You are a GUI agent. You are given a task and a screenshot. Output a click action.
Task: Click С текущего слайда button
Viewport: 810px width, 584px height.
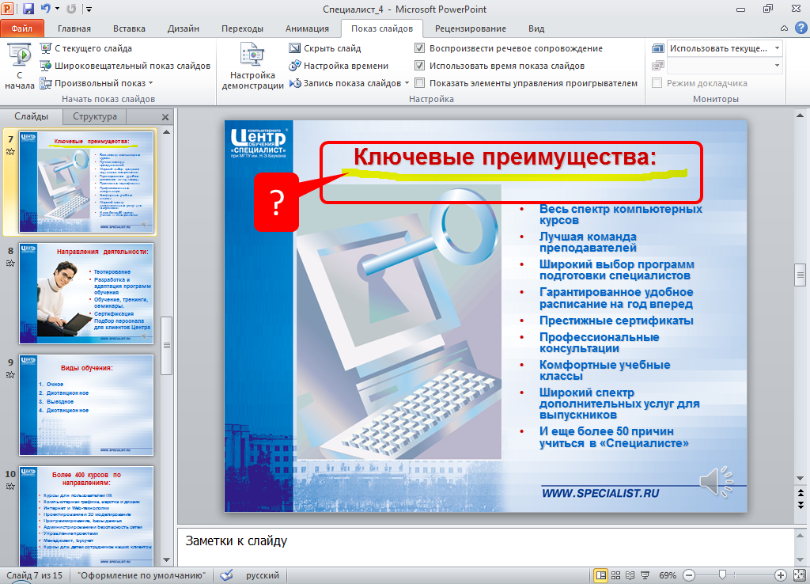pyautogui.click(x=92, y=48)
